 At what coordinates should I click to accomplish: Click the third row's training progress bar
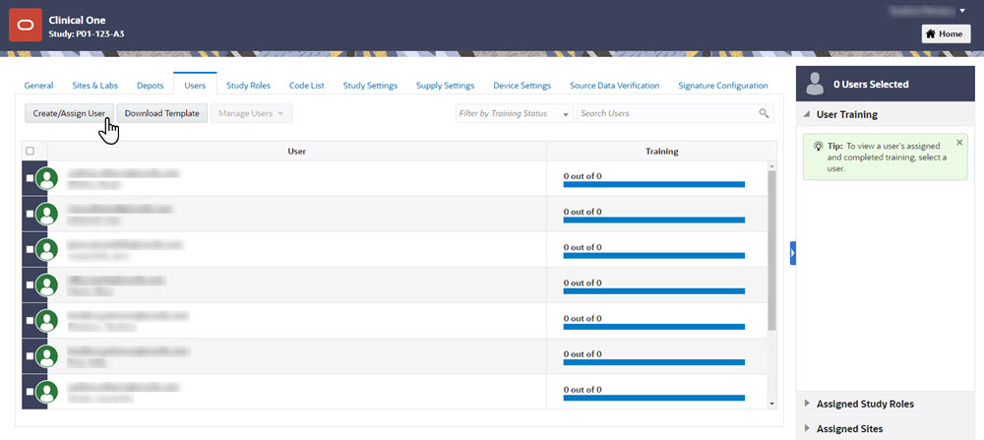(654, 256)
